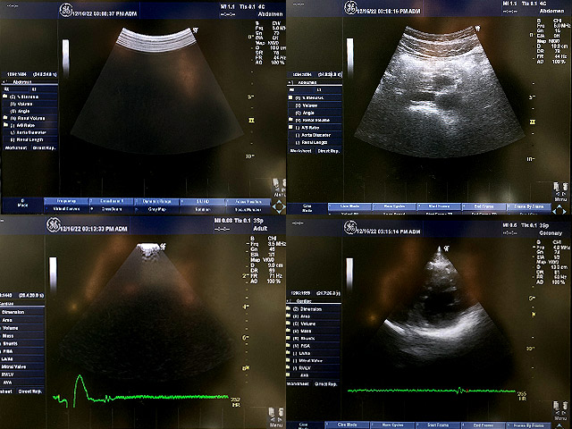Collapse Abdomen measurement header in top-left screen
The image size is (572, 429).
tap(29, 82)
